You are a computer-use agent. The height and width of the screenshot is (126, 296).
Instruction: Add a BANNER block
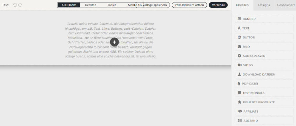point(264,19)
